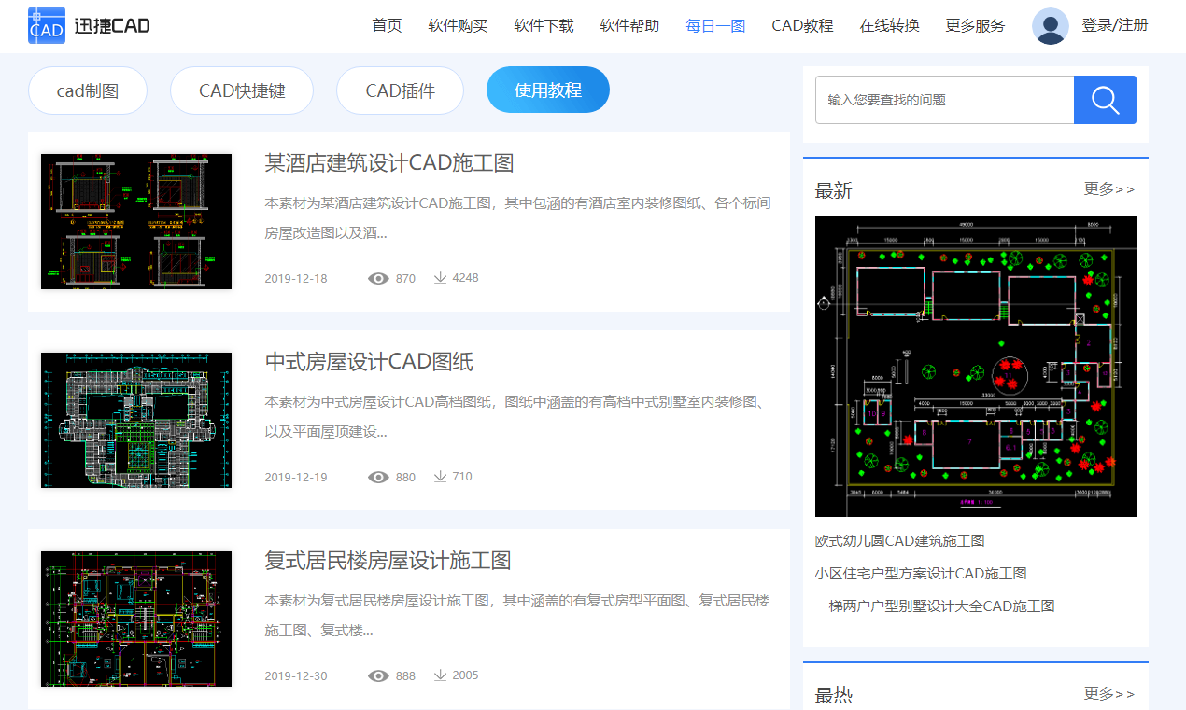The width and height of the screenshot is (1186, 710).
Task: Click the eye view icon showing 888
Action: 378,675
